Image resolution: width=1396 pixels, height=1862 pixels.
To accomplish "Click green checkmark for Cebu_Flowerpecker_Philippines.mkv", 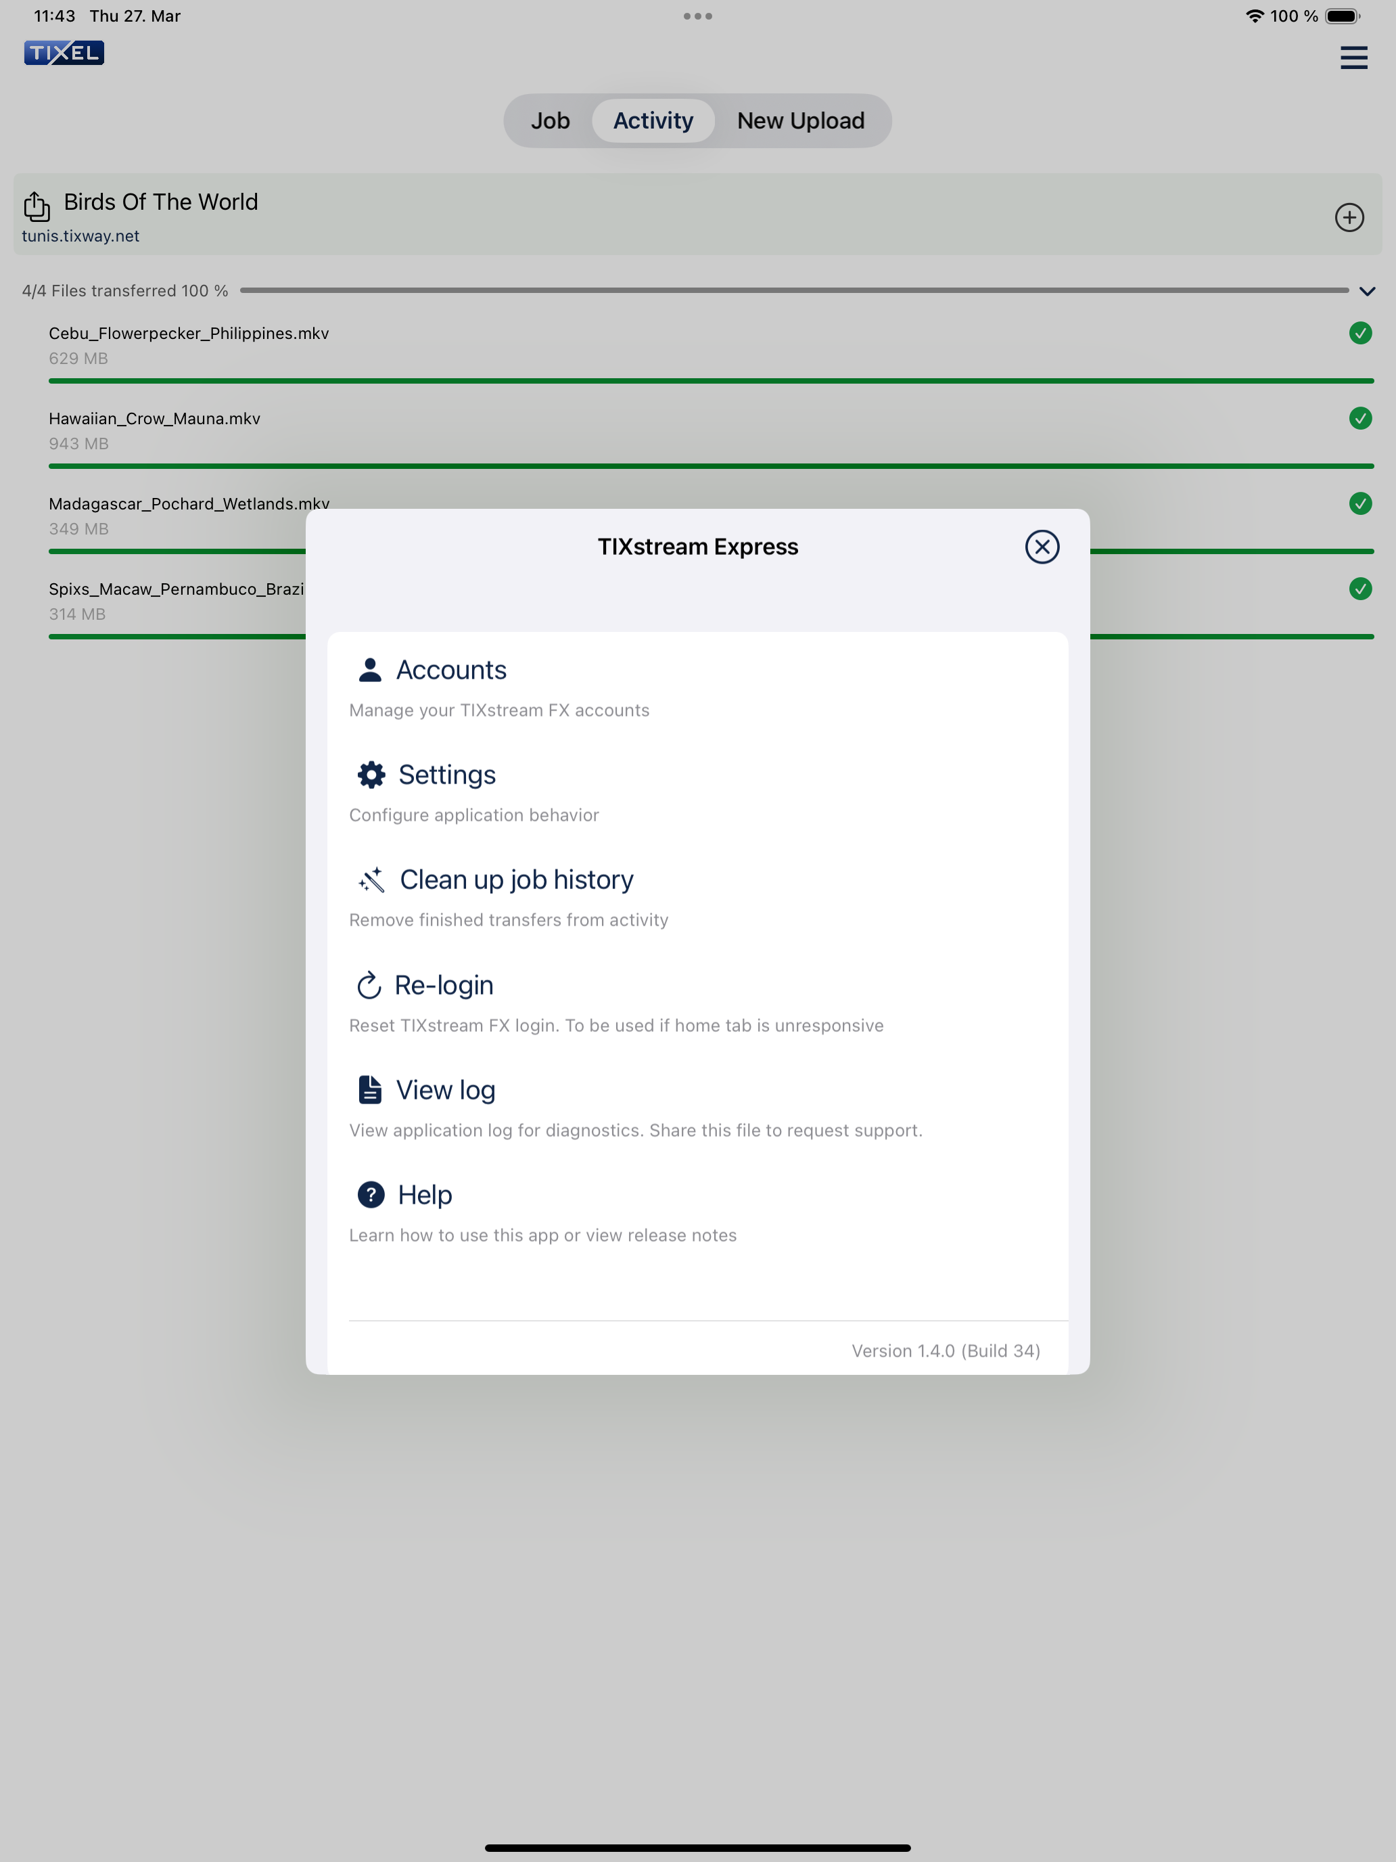I will pos(1360,334).
